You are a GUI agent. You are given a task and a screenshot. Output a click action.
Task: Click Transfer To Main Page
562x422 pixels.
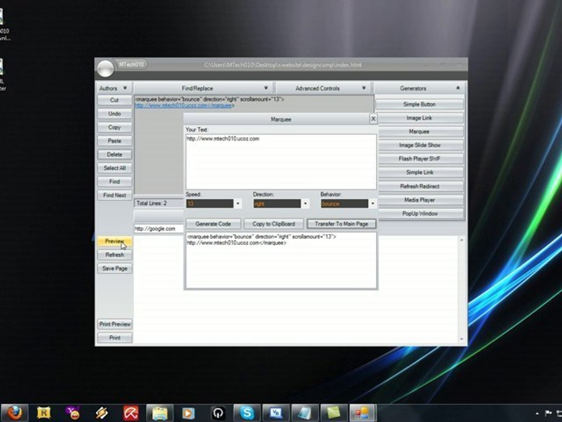coord(341,224)
